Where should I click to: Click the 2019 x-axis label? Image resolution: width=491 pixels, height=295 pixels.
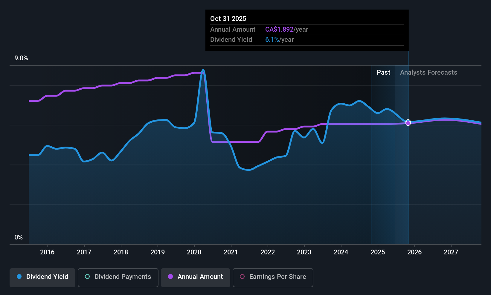[158, 252]
